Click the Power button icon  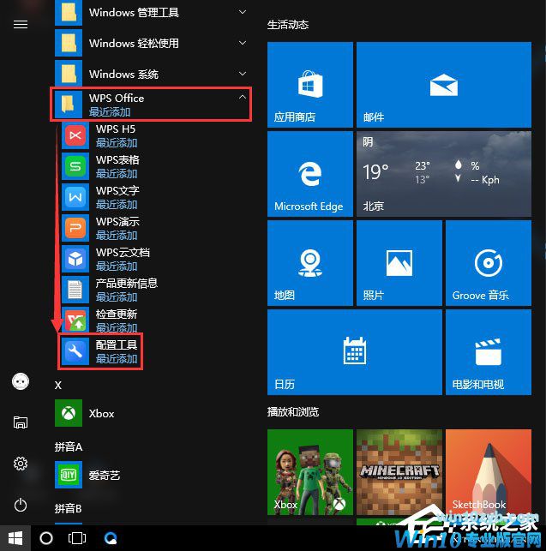(21, 505)
